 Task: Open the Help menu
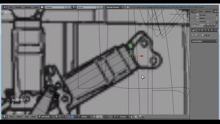pyautogui.click(x=36, y=7)
